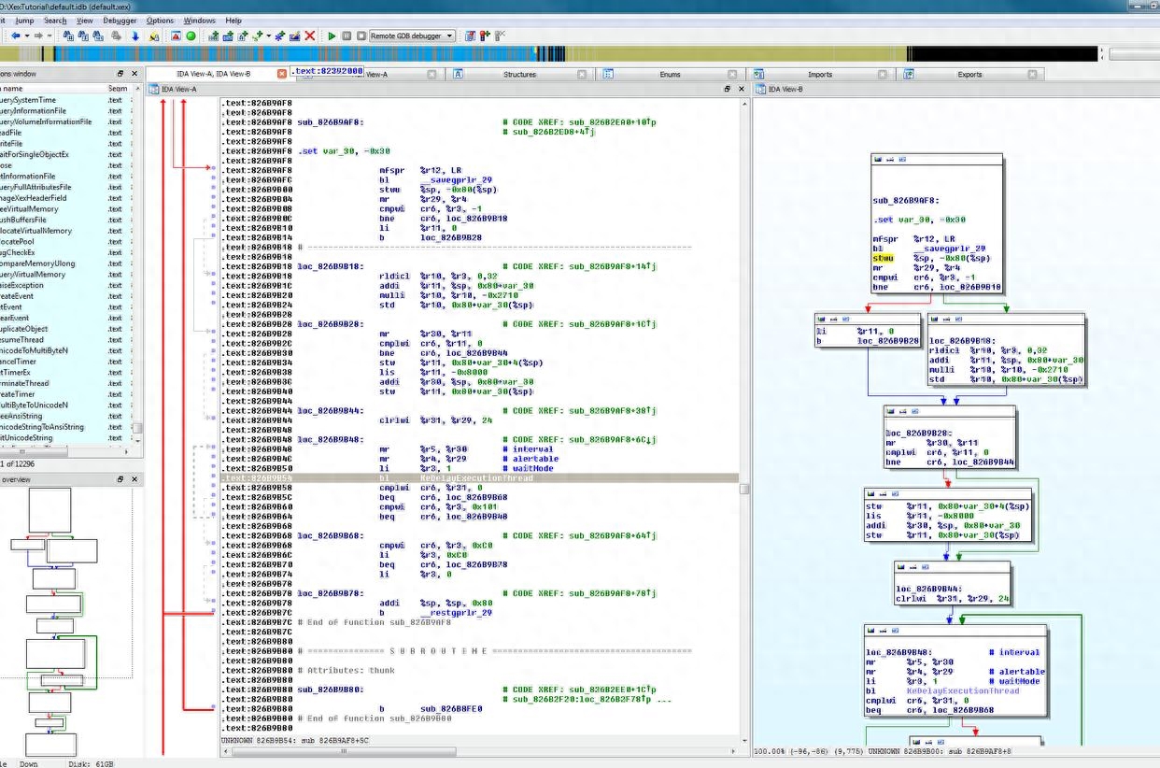Click the Imports tab icon
Screen dimensions: 1160x768
pyautogui.click(x=759, y=74)
